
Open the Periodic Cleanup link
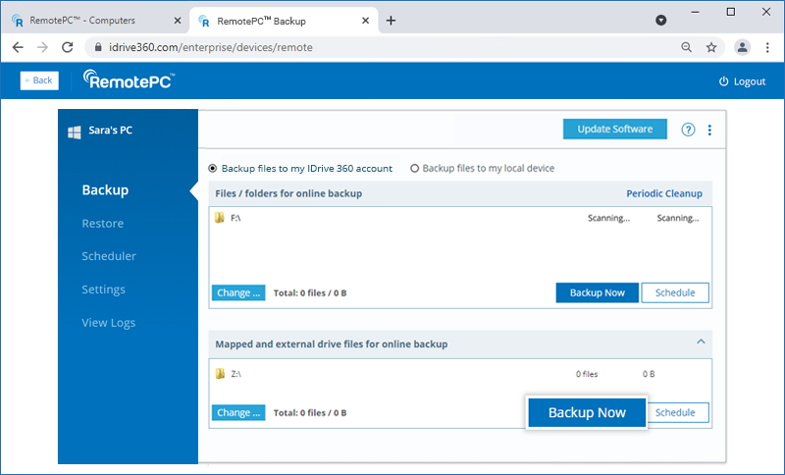coord(664,193)
